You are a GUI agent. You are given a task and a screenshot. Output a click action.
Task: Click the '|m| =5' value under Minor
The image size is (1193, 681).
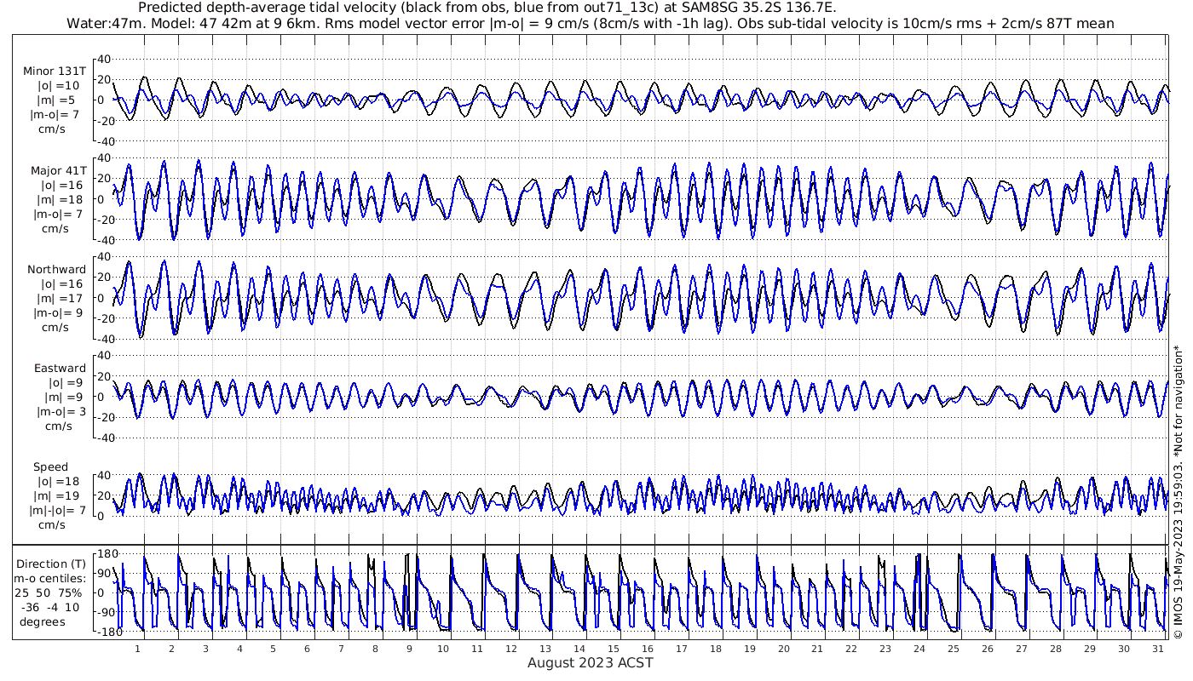pyautogui.click(x=57, y=100)
